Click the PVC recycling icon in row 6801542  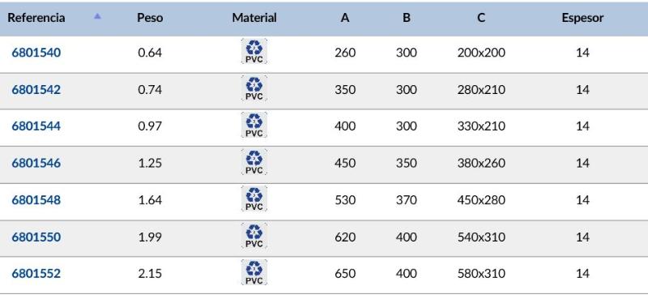coord(254,88)
